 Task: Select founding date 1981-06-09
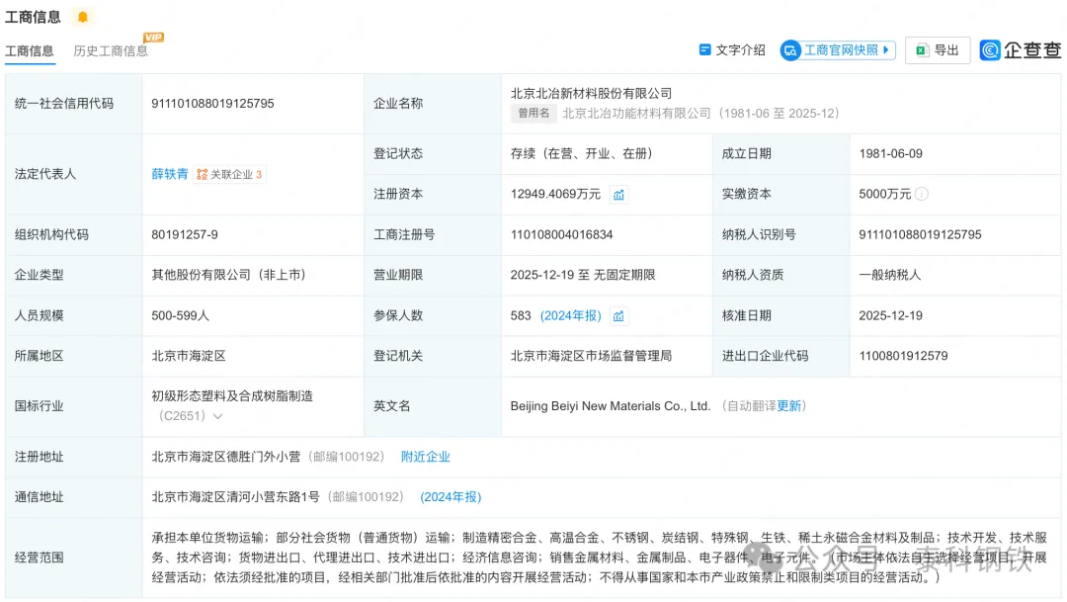(891, 154)
